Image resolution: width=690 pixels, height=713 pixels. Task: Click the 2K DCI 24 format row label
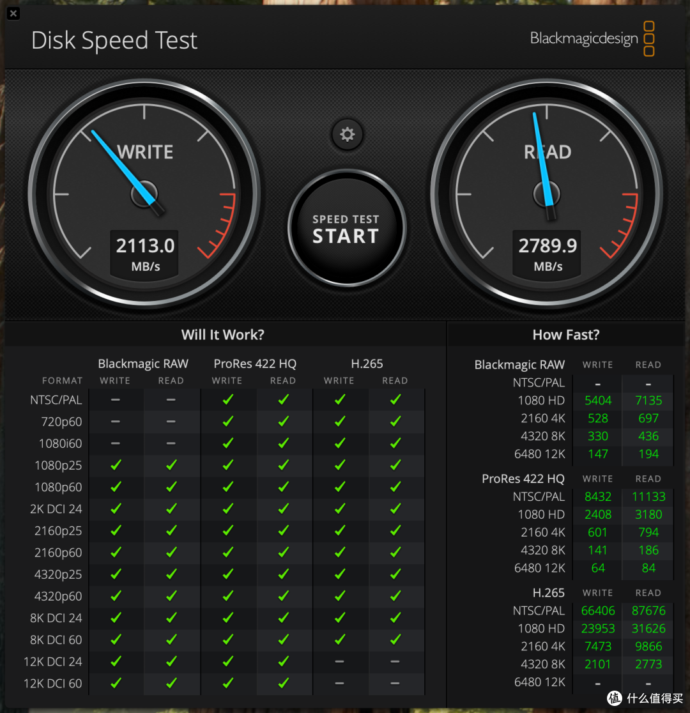(x=56, y=509)
